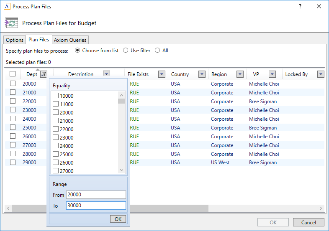Tick the 22000 checkbox in Equality list
Screen dimensions: 329x231
pyautogui.click(x=56, y=129)
